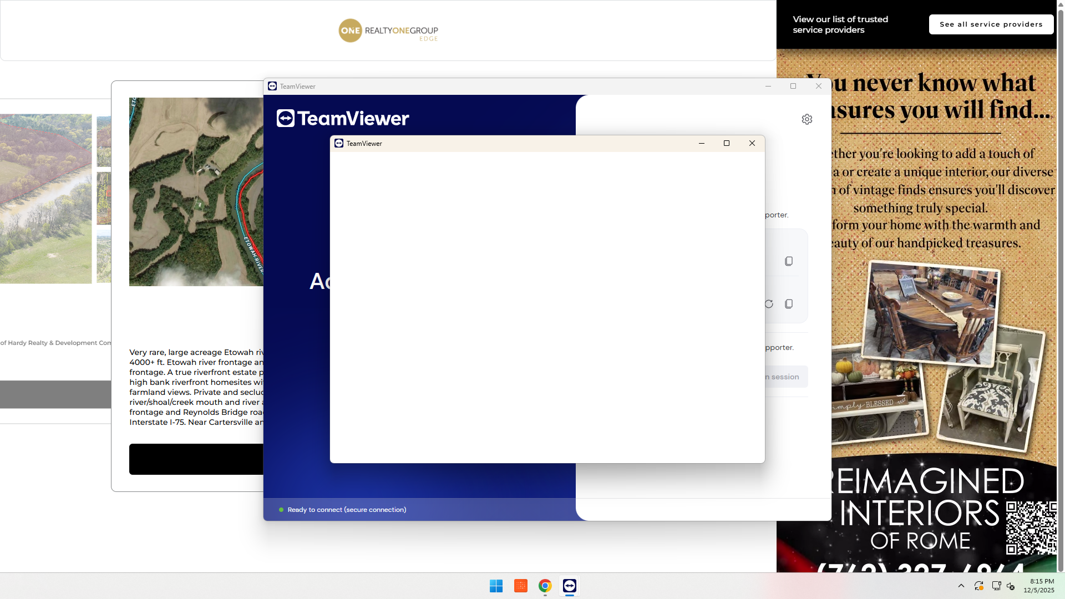Click the sync status icon in the system tray
1065x599 pixels.
tap(978, 586)
